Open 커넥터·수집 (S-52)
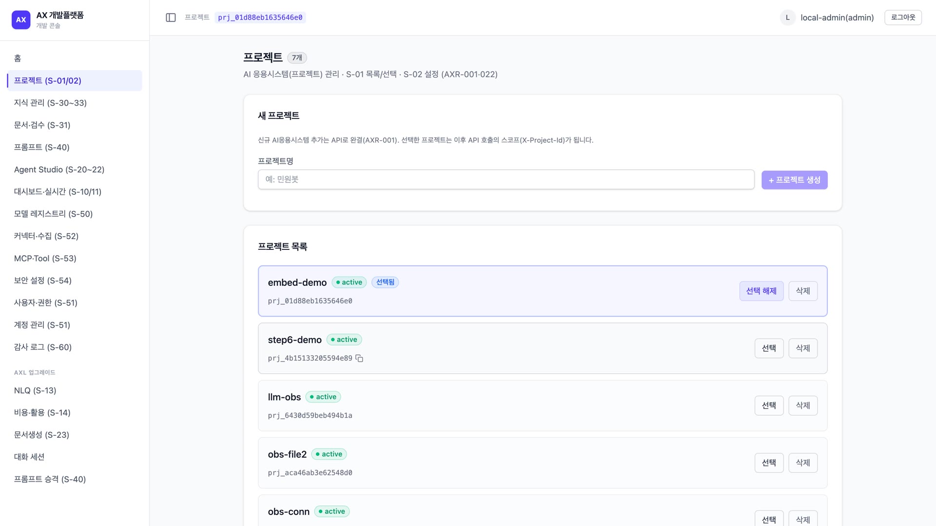The width and height of the screenshot is (936, 526). coord(75,236)
